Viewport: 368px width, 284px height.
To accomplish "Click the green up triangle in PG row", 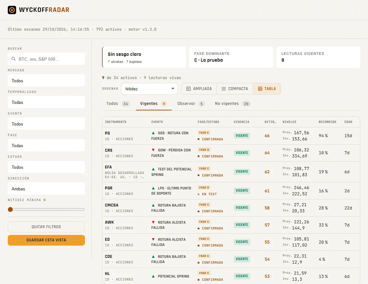I will 153,133.
